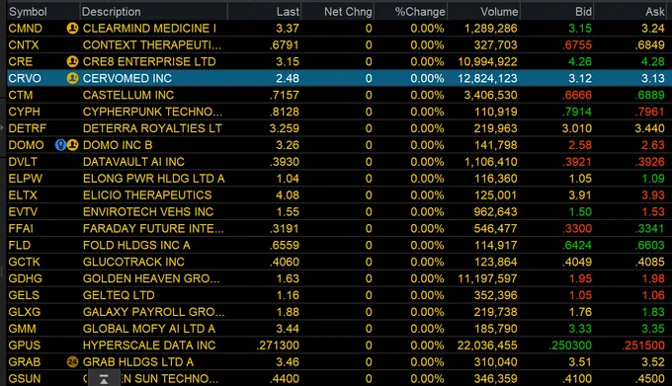Click EVTV last price 1.55
Viewport: 672px width, 386px height.
pyautogui.click(x=288, y=212)
